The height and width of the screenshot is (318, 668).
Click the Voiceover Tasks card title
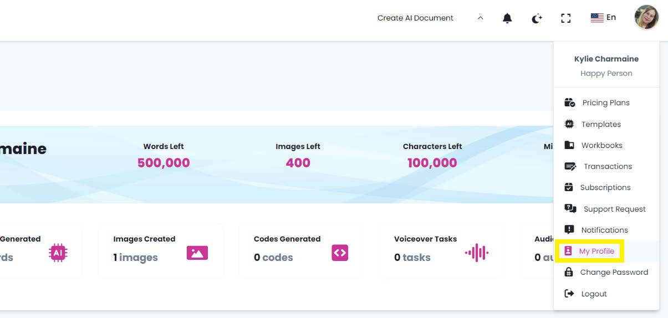point(426,239)
